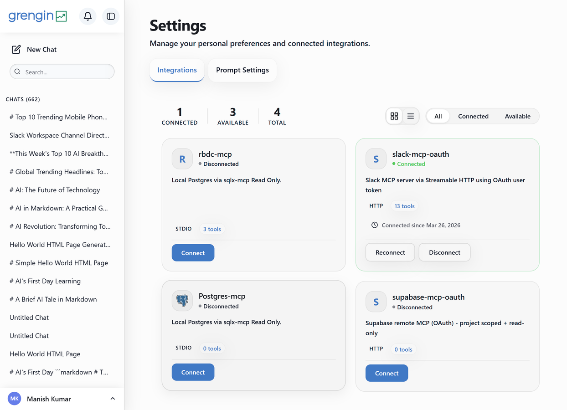Screen dimensions: 567x410
Task: Click the 3 AVAILABLE counter
Action: [x=233, y=116]
